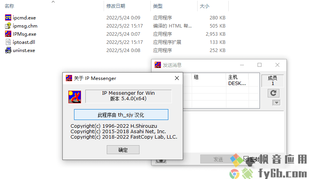Click the 此程序由 th_sjy 汉化 button

121,115
